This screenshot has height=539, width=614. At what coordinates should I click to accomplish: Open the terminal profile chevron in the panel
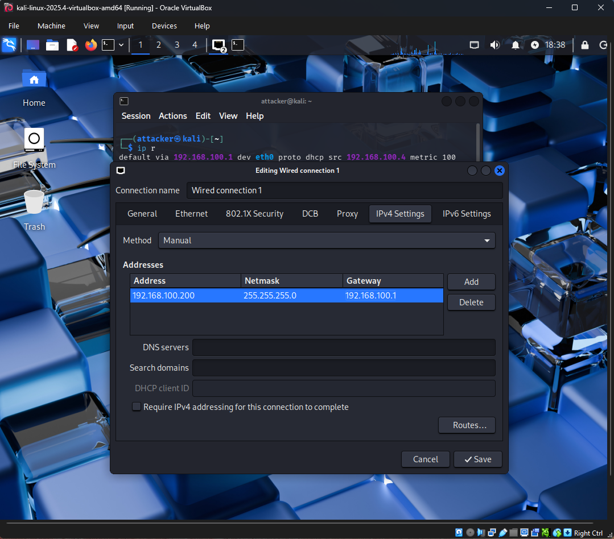pos(121,45)
